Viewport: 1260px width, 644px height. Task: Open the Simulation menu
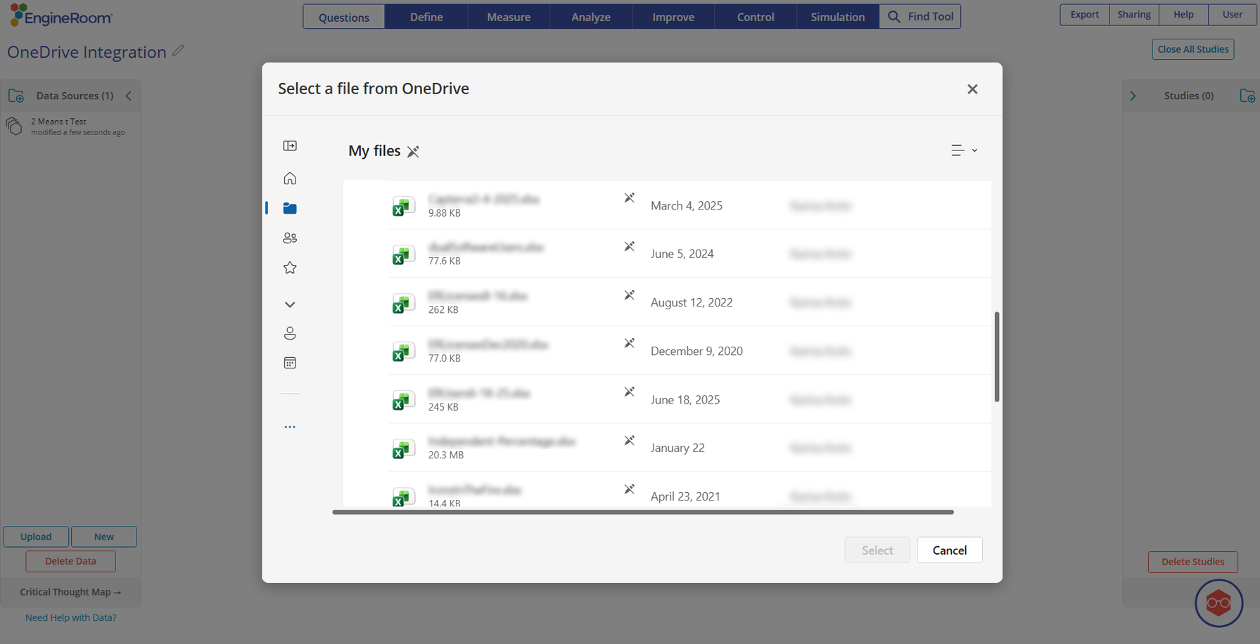tap(838, 17)
